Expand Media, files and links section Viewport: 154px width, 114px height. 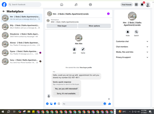132,52
